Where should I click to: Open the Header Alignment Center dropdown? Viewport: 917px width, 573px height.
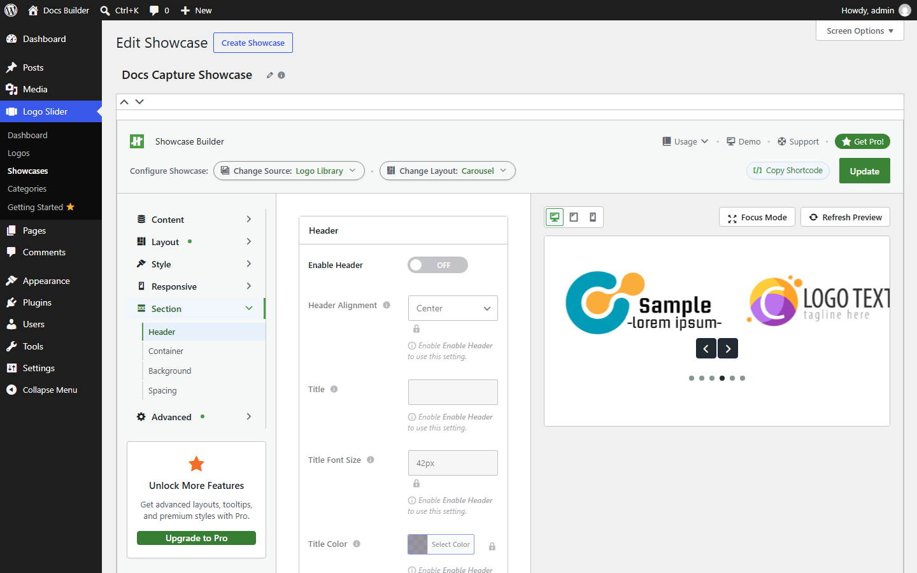[x=453, y=308]
